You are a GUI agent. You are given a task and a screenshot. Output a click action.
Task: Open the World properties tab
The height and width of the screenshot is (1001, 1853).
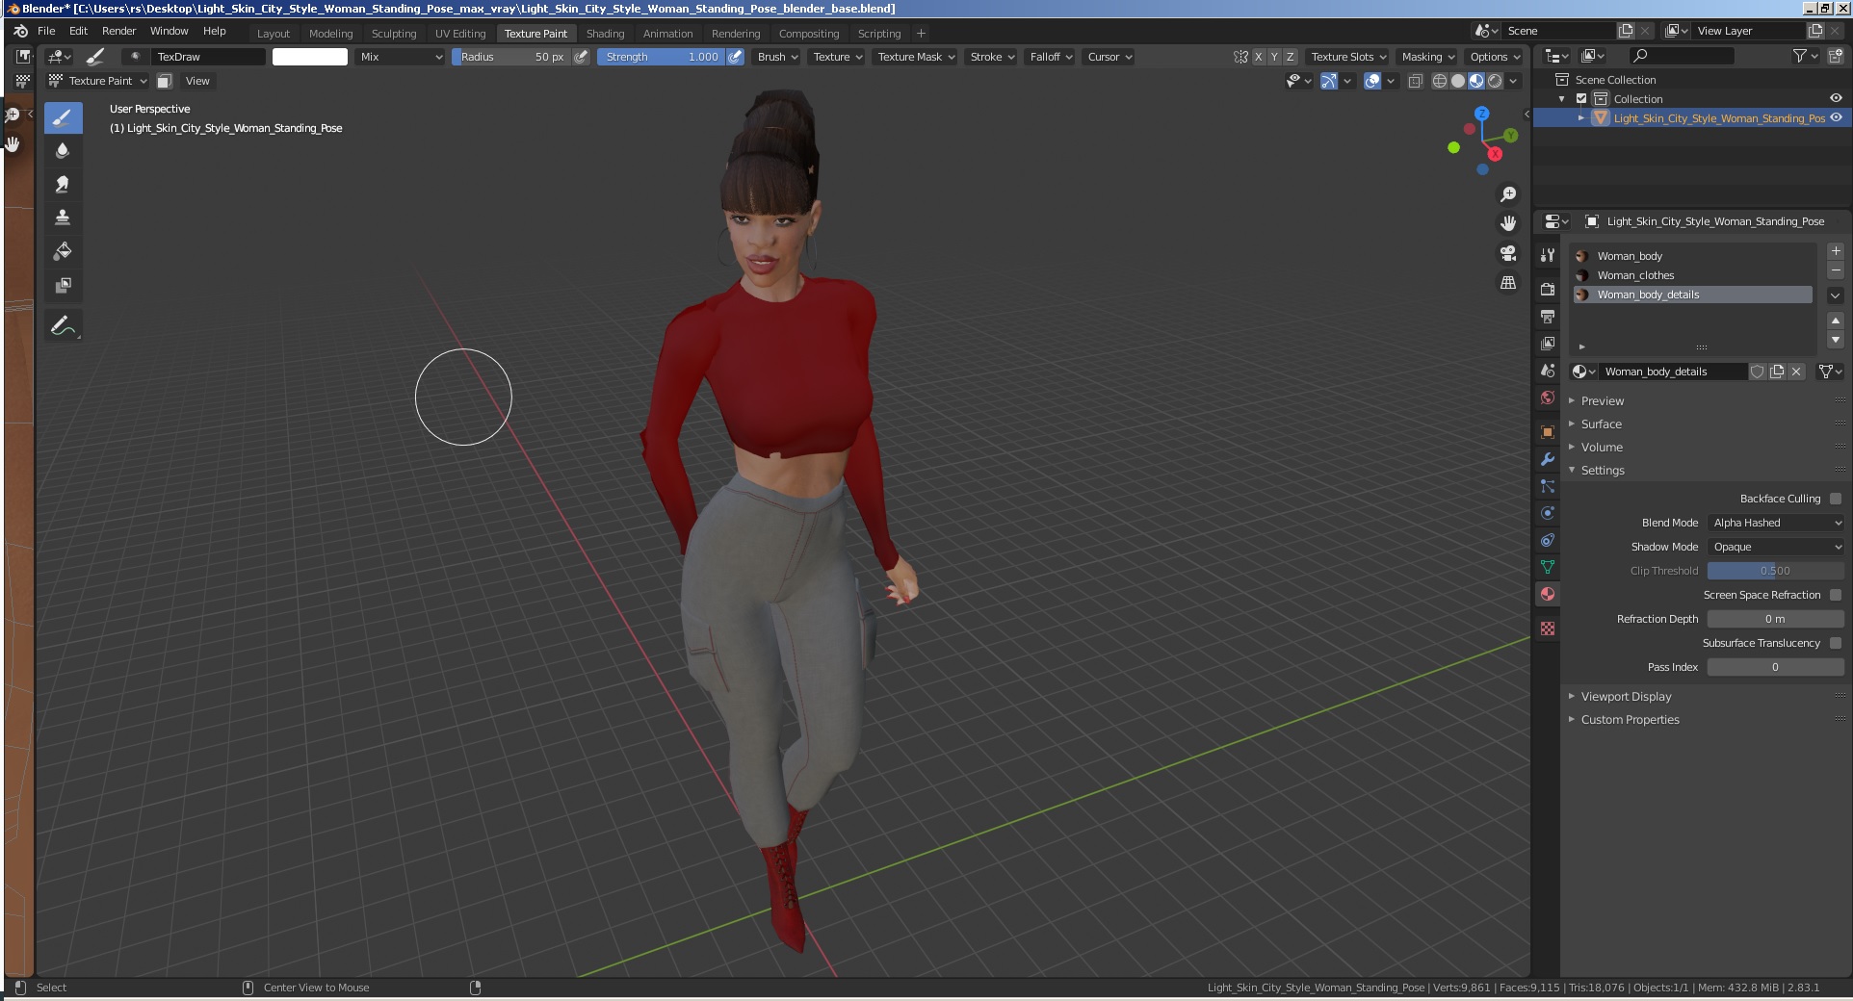pos(1548,398)
